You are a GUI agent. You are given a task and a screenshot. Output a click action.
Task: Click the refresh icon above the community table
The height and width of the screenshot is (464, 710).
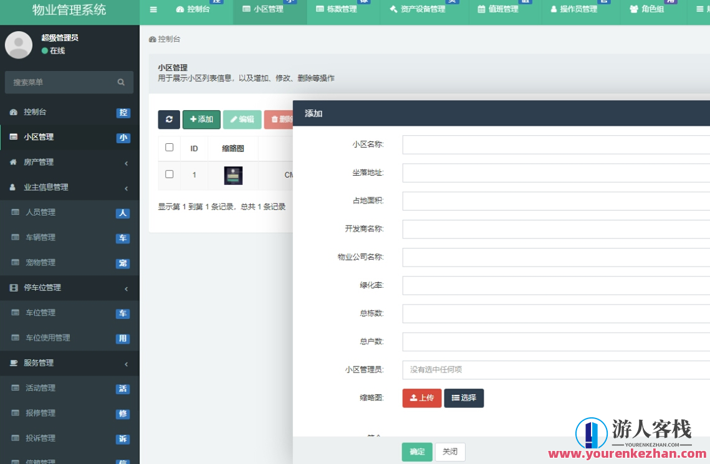click(x=169, y=120)
